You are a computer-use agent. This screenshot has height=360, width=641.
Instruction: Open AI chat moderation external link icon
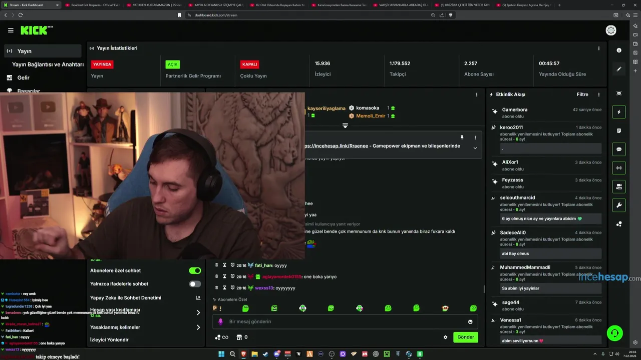(x=198, y=298)
